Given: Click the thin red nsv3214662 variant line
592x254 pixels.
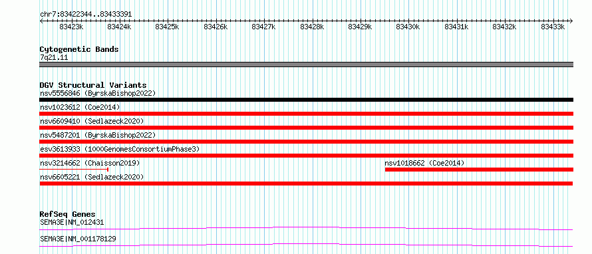Looking at the screenshot, I should point(74,170).
